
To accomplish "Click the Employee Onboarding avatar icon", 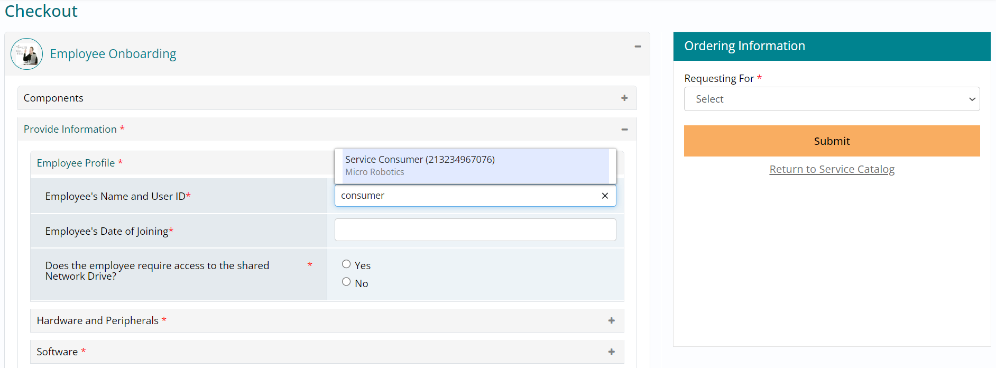I will 26,54.
